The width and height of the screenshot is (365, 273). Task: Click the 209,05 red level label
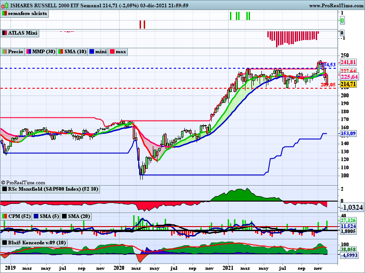tap(328, 85)
